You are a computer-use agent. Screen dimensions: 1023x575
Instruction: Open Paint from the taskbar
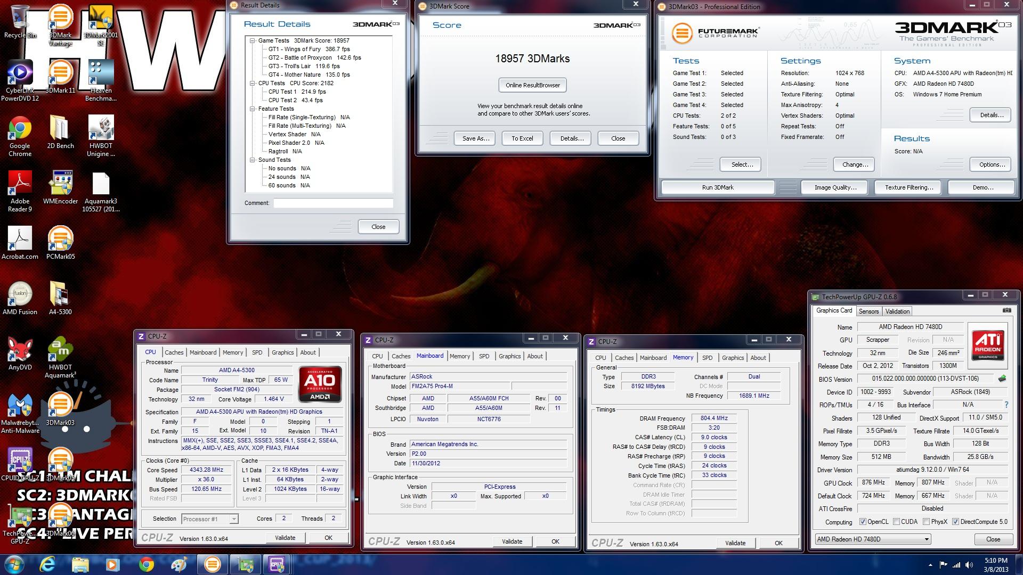(179, 564)
